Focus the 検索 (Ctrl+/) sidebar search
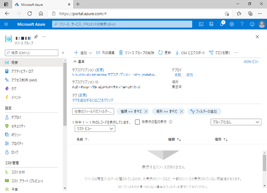 point(31,53)
